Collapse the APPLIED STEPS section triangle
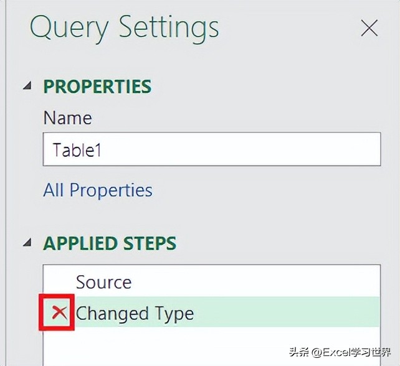 (27, 242)
